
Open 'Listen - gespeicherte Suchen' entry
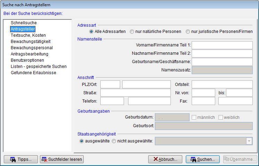pos(39,67)
